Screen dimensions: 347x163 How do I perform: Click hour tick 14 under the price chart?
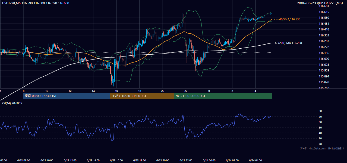pos(93,91)
